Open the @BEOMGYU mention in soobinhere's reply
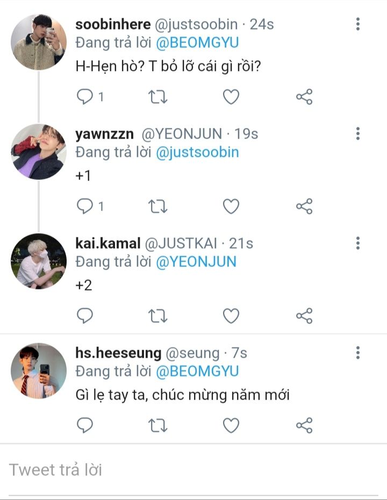Image resolution: width=387 pixels, height=500 pixels. click(x=197, y=42)
